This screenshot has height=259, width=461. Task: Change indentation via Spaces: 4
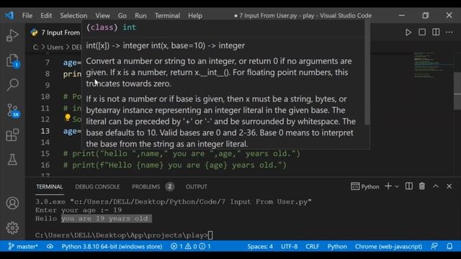click(x=260, y=246)
